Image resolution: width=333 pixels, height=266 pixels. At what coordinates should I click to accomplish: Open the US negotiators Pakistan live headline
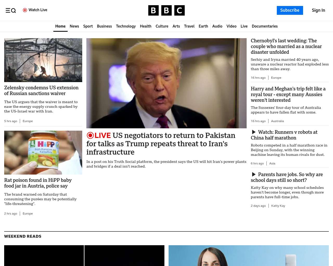[x=161, y=144]
